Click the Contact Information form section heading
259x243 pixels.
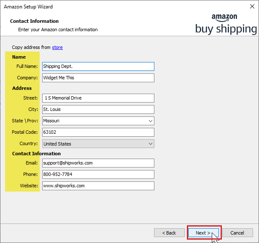(36, 154)
